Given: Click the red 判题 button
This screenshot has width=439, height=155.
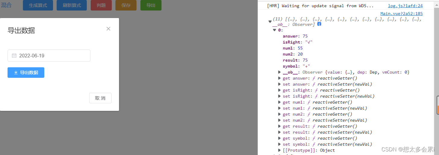Looking at the screenshot, I should tap(101, 5).
